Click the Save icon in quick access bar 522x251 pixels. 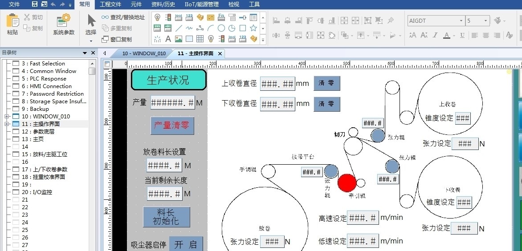(x=35, y=4)
